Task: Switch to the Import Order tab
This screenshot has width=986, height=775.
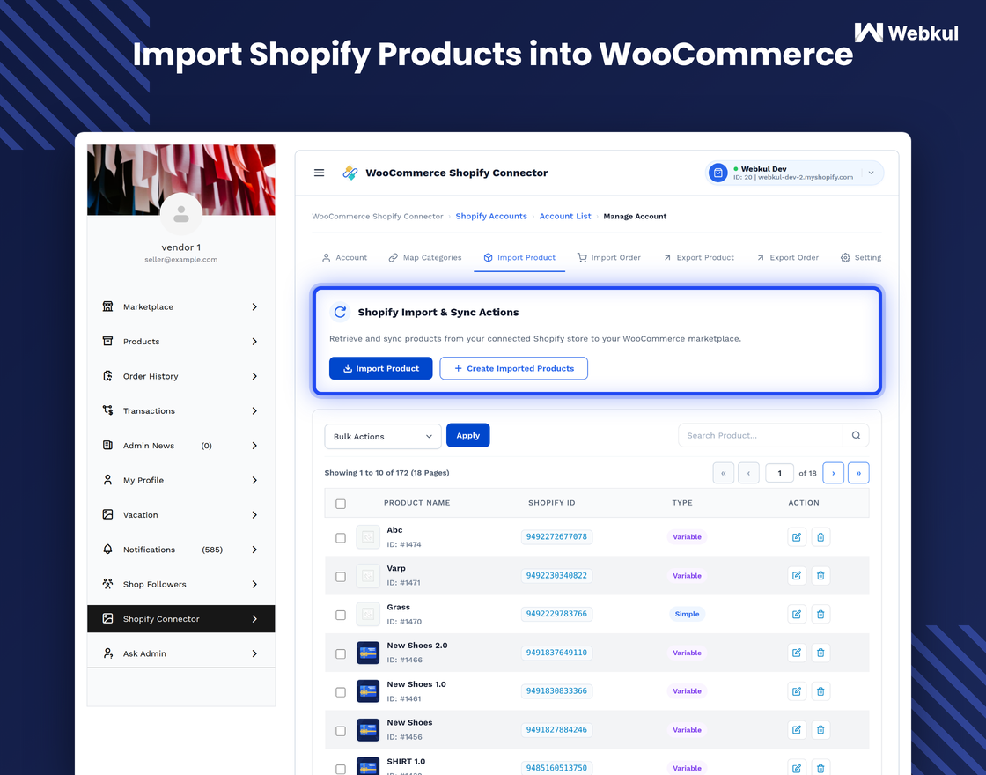Action: click(608, 257)
